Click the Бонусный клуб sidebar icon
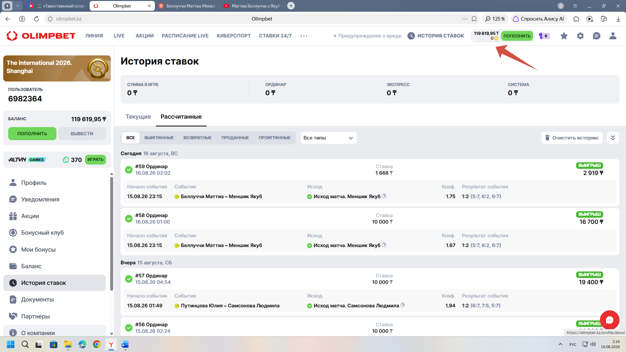Image resolution: width=626 pixels, height=352 pixels. click(x=13, y=232)
